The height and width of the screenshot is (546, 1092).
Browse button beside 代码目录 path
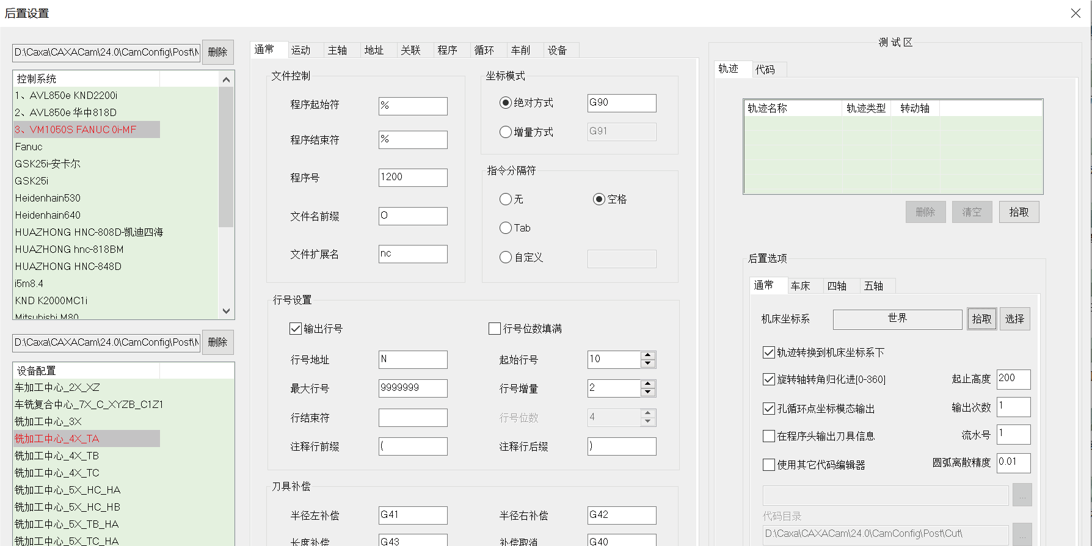pyautogui.click(x=1022, y=534)
